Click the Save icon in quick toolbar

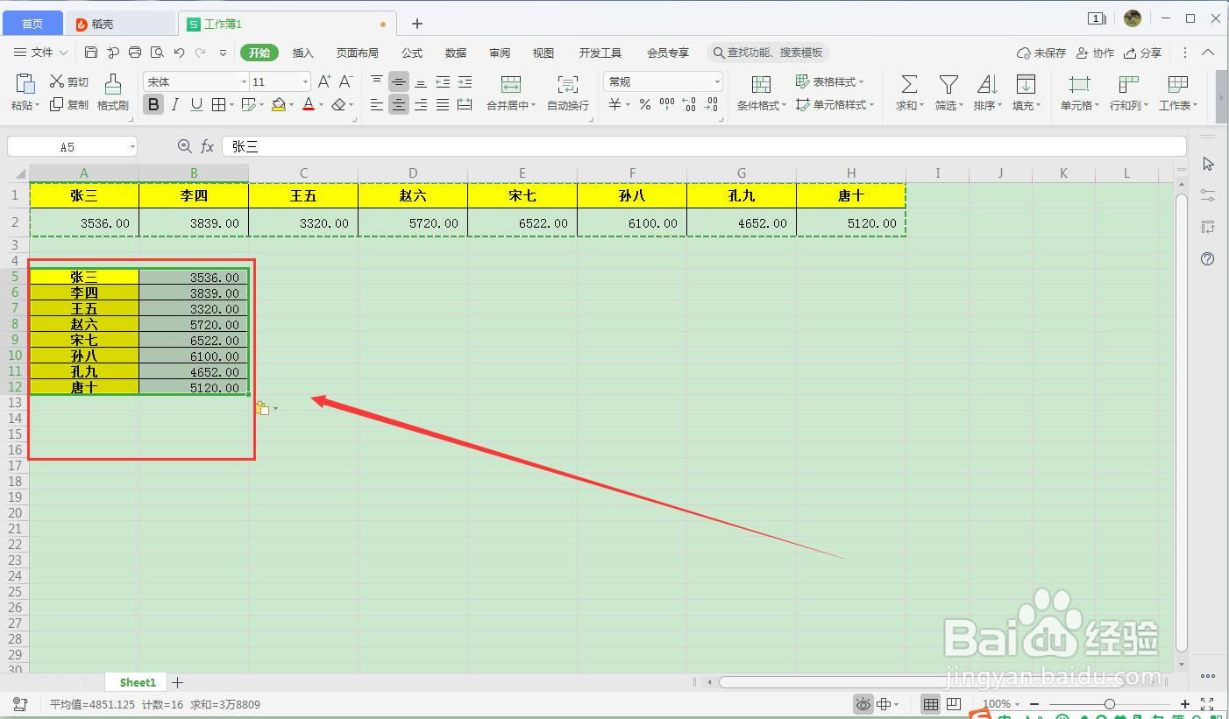tap(91, 53)
